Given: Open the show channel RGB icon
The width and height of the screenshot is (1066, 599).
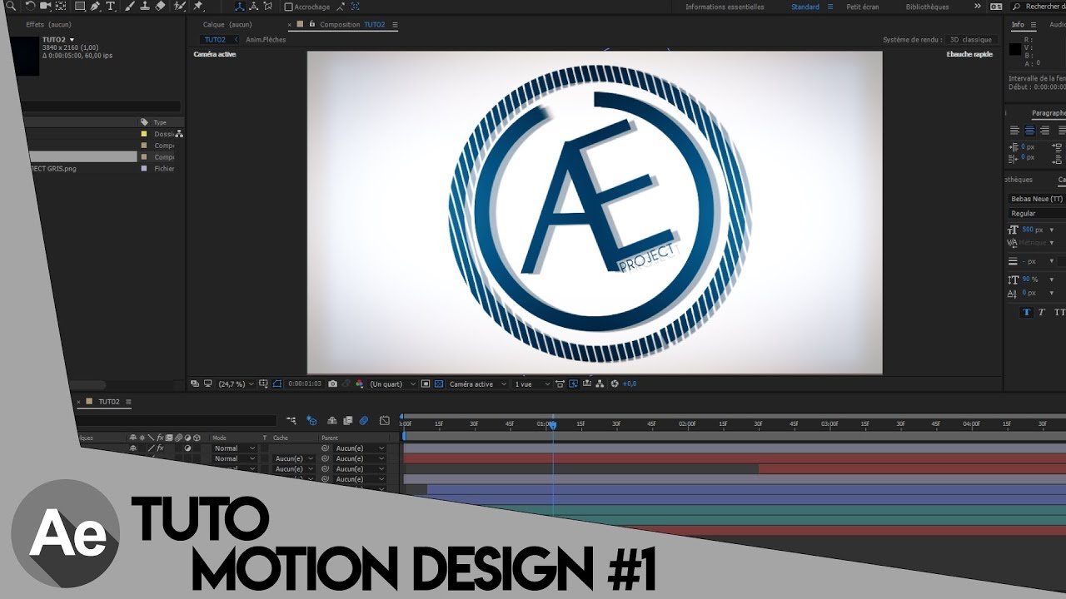Looking at the screenshot, I should click(x=360, y=384).
